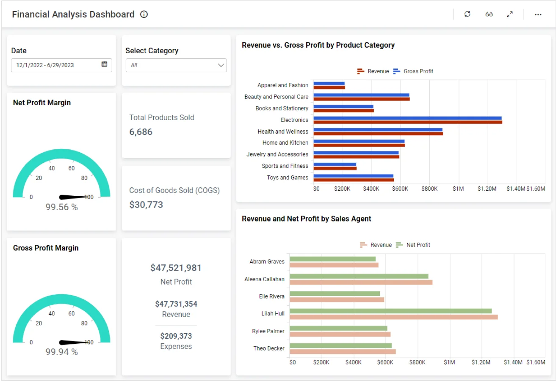Select the Apparel and Fashion category label

pos(283,85)
